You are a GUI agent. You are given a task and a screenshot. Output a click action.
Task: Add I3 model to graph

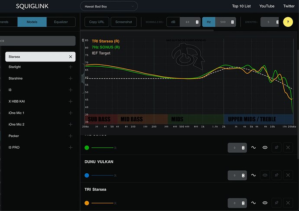coord(71,90)
